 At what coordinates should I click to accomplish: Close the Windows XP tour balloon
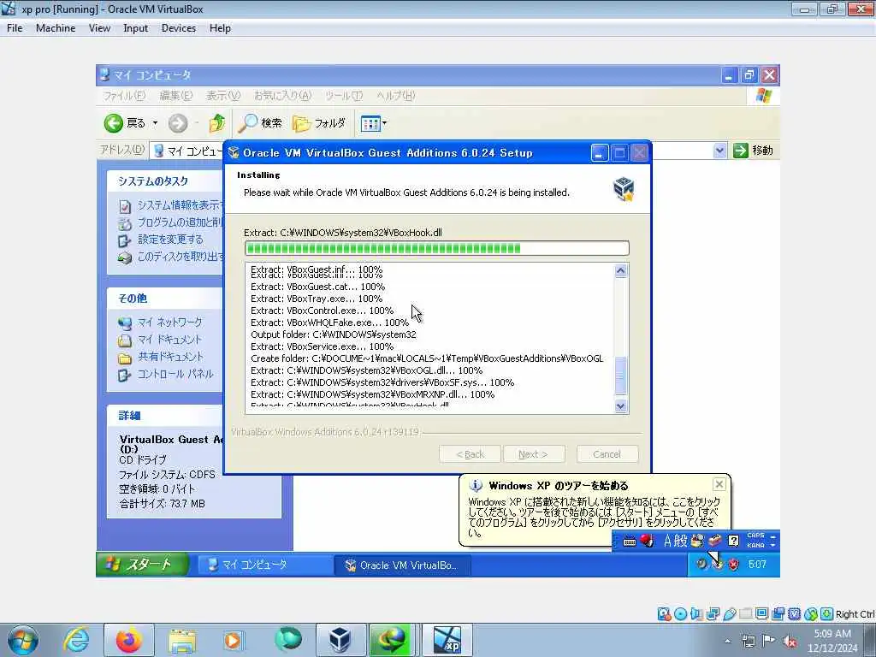click(x=719, y=484)
